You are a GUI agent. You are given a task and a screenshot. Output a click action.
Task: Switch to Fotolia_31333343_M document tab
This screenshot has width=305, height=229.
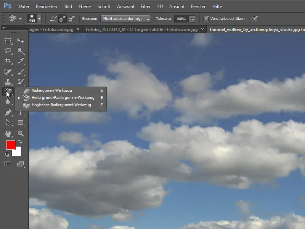pyautogui.click(x=141, y=29)
